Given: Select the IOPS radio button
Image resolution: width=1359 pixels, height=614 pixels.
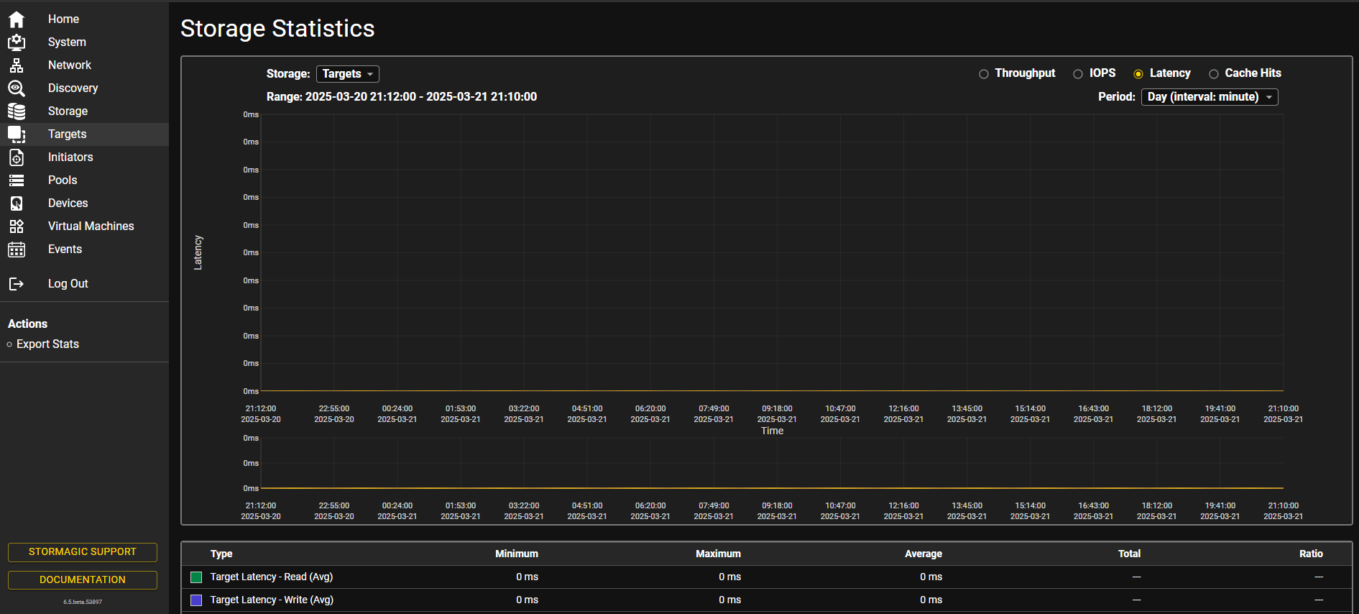Looking at the screenshot, I should (1078, 74).
